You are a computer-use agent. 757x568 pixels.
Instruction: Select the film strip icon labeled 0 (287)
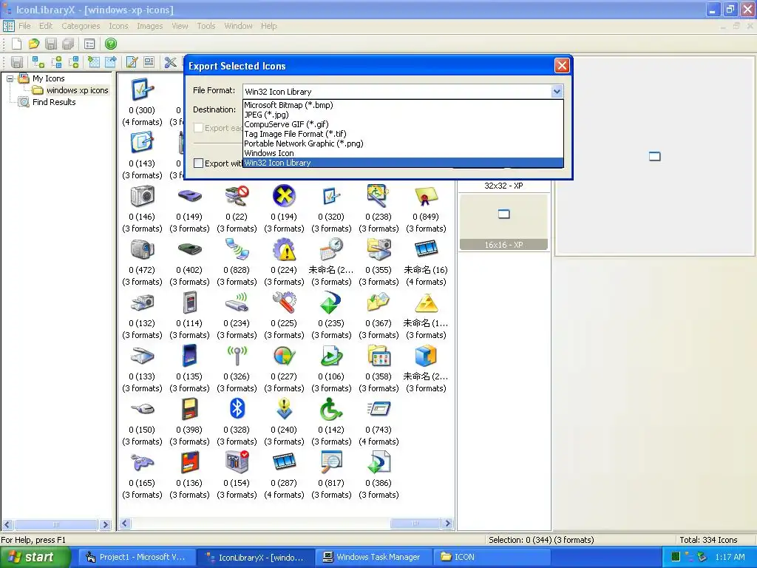click(284, 462)
